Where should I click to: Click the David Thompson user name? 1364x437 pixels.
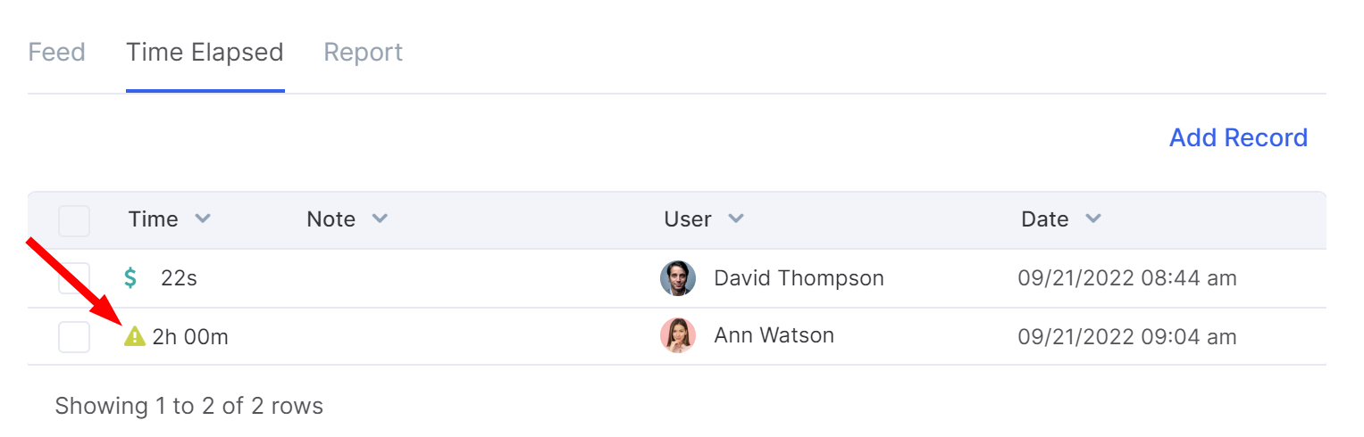click(x=799, y=278)
